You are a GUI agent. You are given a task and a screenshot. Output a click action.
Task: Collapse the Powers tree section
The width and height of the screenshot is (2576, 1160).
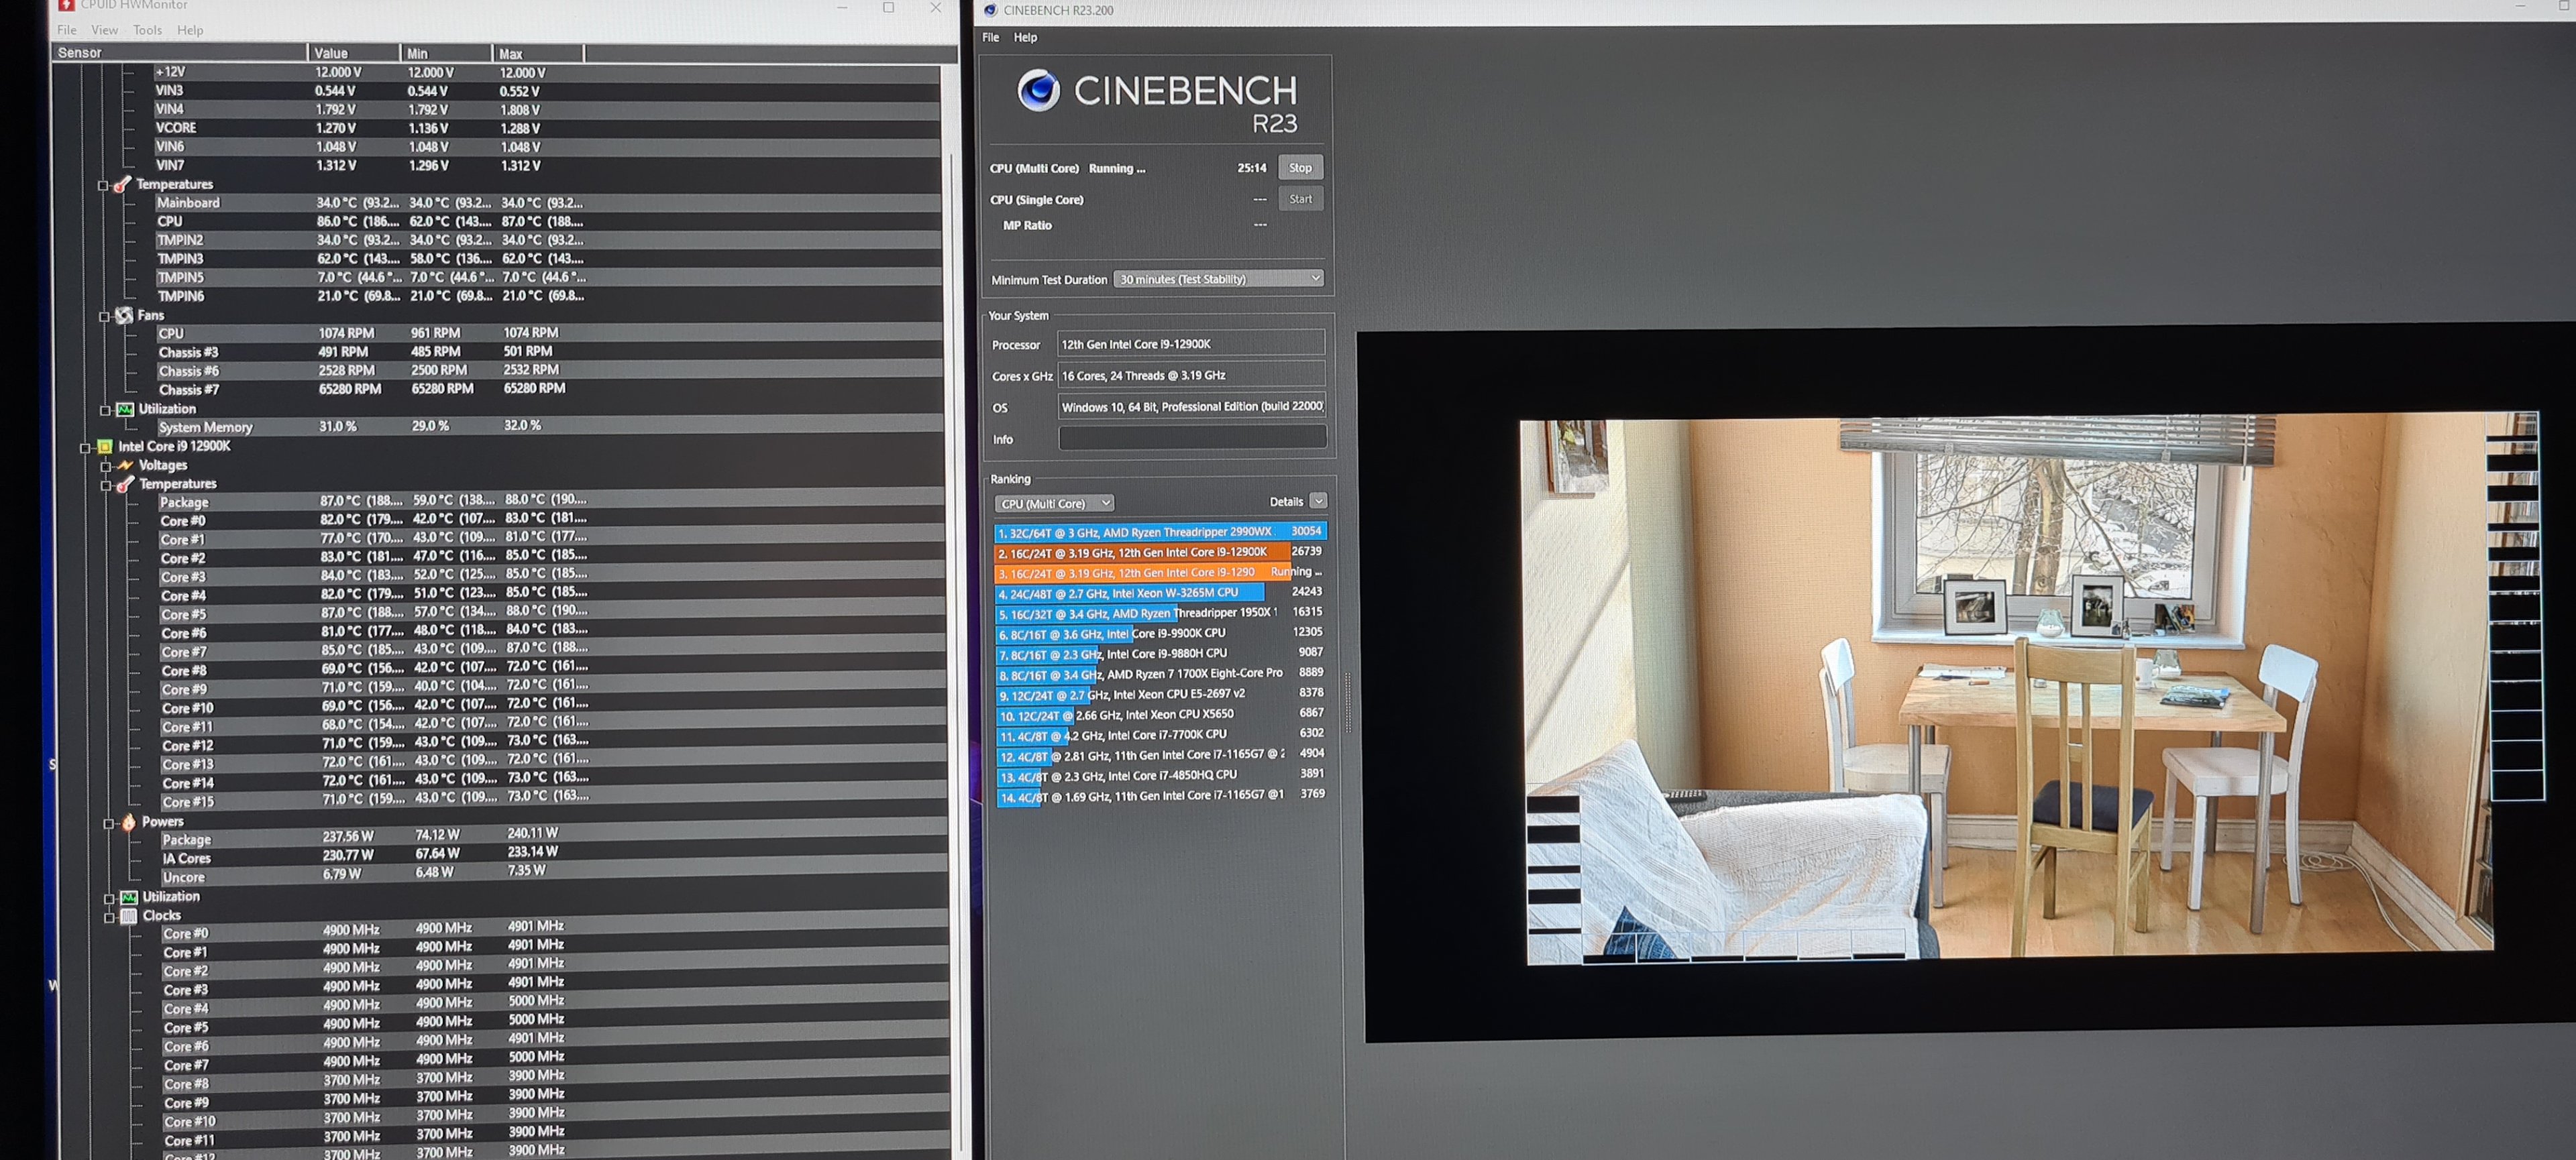109,823
